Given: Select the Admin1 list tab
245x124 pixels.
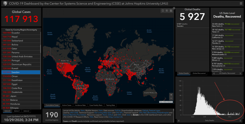Looking at the screenshot, I should 17,111.
